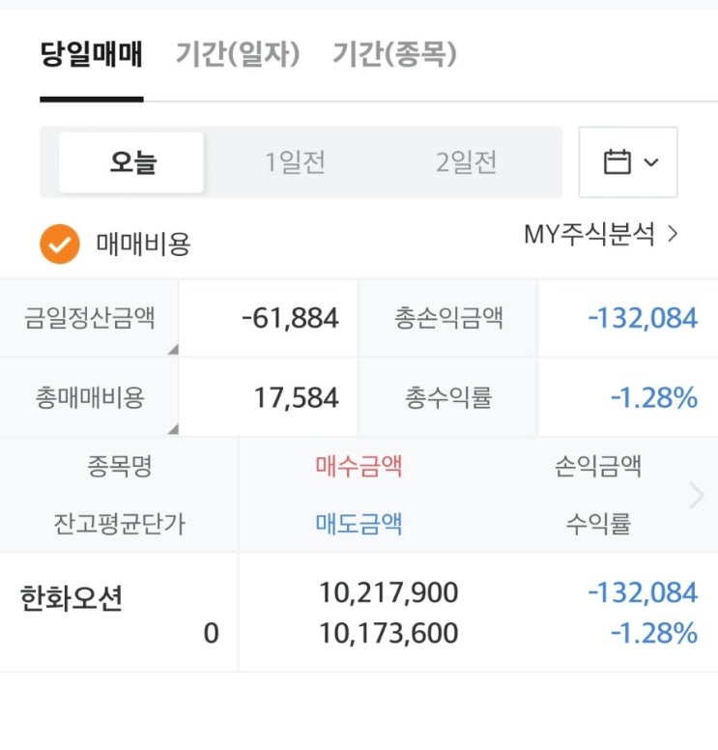Open the MY주식분석 link

[600, 234]
